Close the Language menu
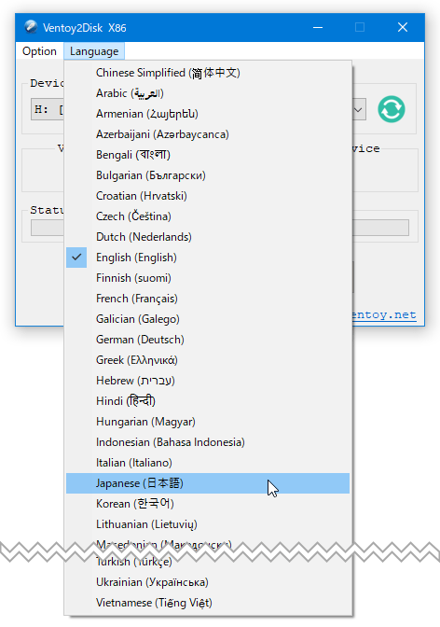 tap(94, 51)
